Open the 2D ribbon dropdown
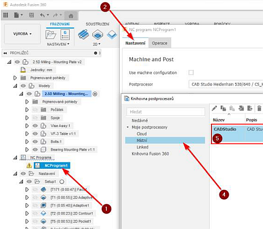Image resolution: width=263 pixels, height=229 pixels. pyautogui.click(x=96, y=44)
